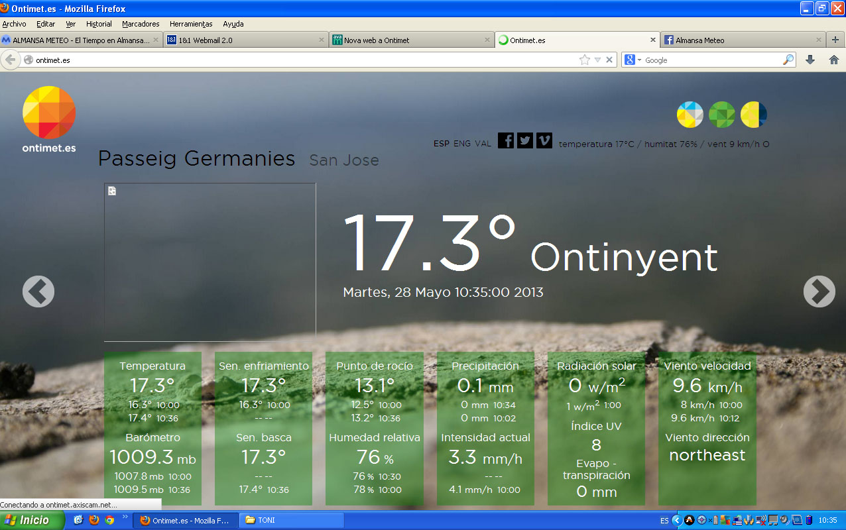Open the Marcadores menu

(141, 24)
